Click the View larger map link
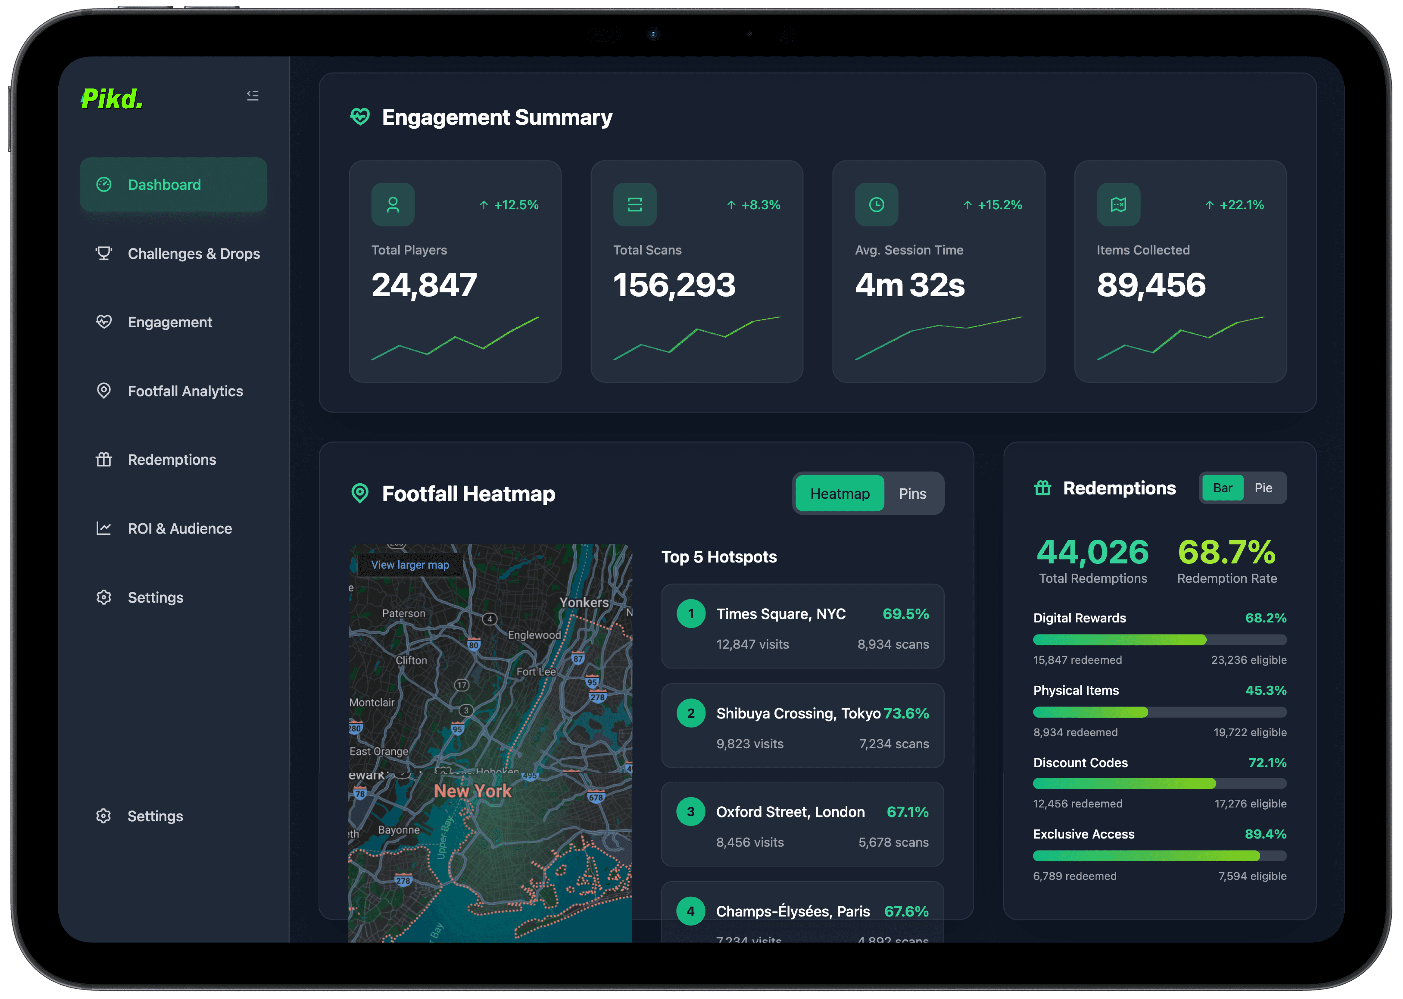Viewport: 1403px width, 999px height. click(x=410, y=565)
